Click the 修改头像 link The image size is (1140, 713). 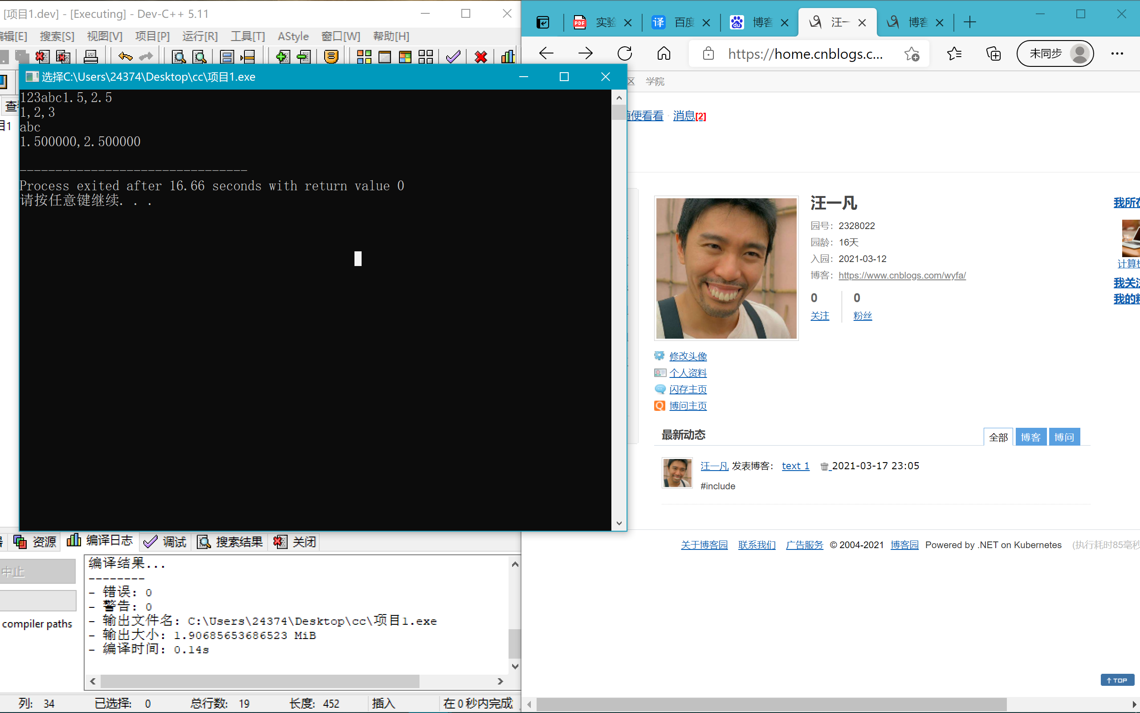(x=688, y=356)
